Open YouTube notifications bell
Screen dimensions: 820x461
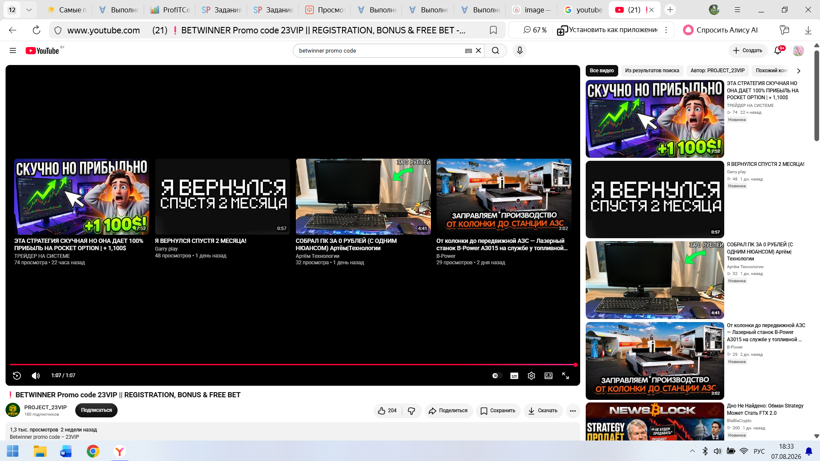coord(778,50)
